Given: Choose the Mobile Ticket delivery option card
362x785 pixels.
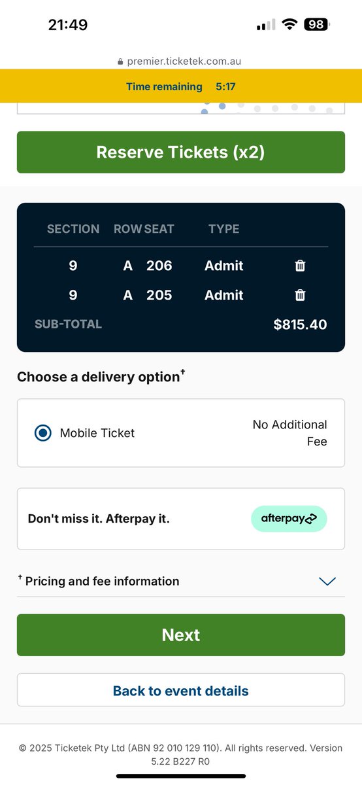Looking at the screenshot, I should [181, 433].
